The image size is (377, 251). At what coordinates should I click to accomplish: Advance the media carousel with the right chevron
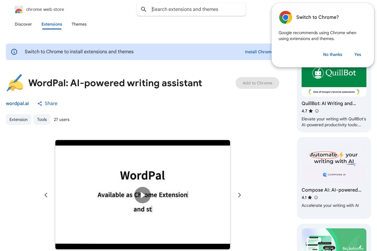pos(239,195)
